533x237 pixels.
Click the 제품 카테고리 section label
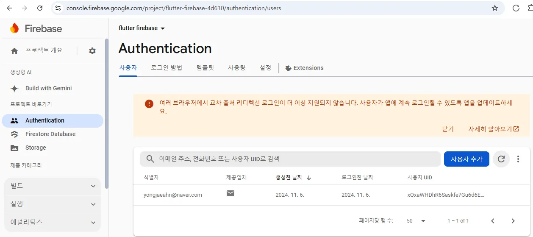(26, 165)
